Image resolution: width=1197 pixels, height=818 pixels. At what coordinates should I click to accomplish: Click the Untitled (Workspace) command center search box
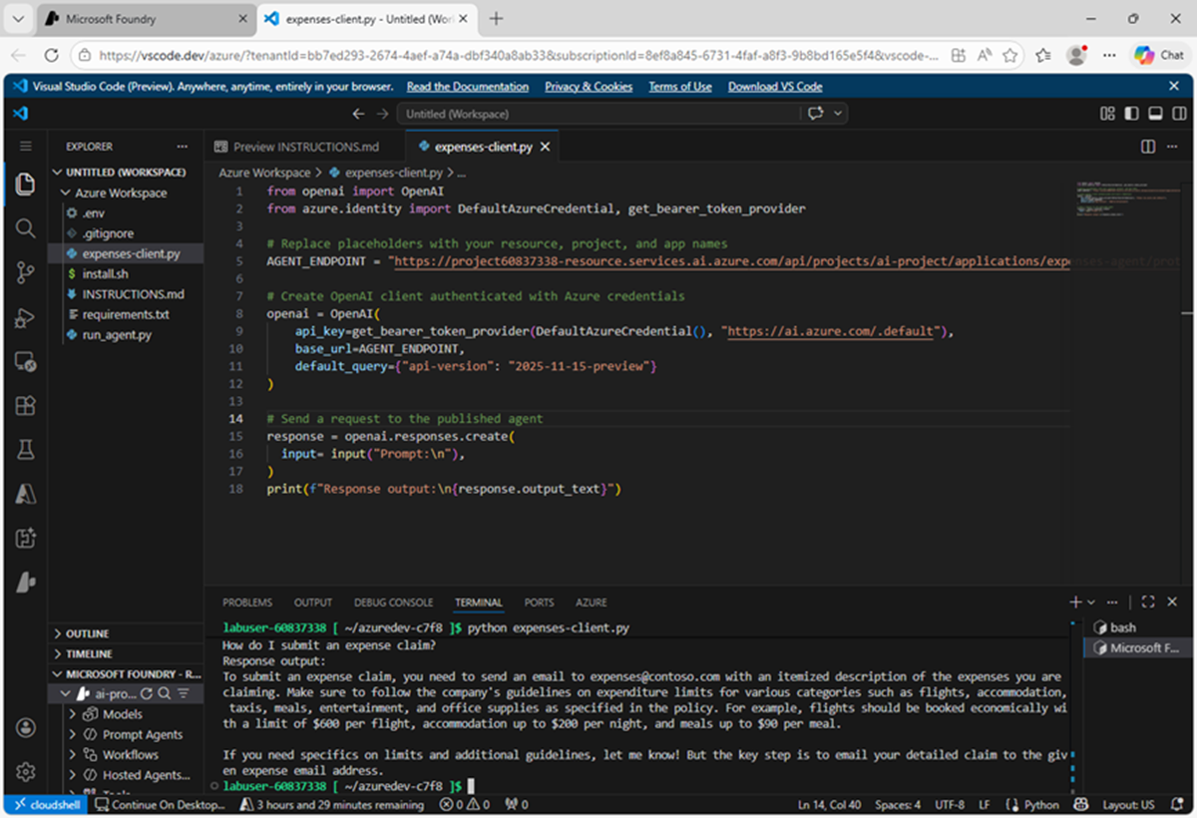597,114
